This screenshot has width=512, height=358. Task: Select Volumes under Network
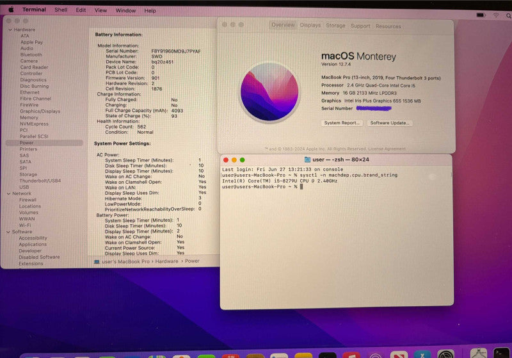pyautogui.click(x=29, y=213)
